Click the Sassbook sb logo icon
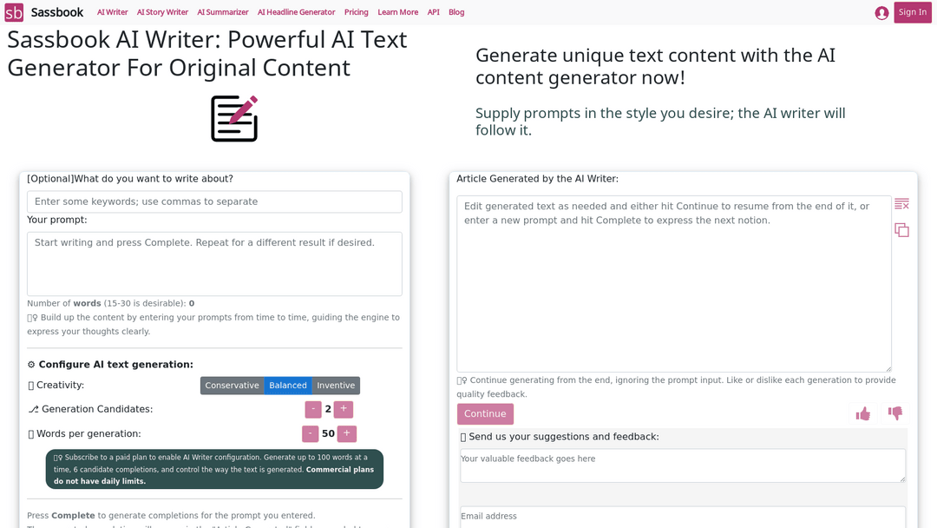This screenshot has width=937, height=528. point(14,12)
